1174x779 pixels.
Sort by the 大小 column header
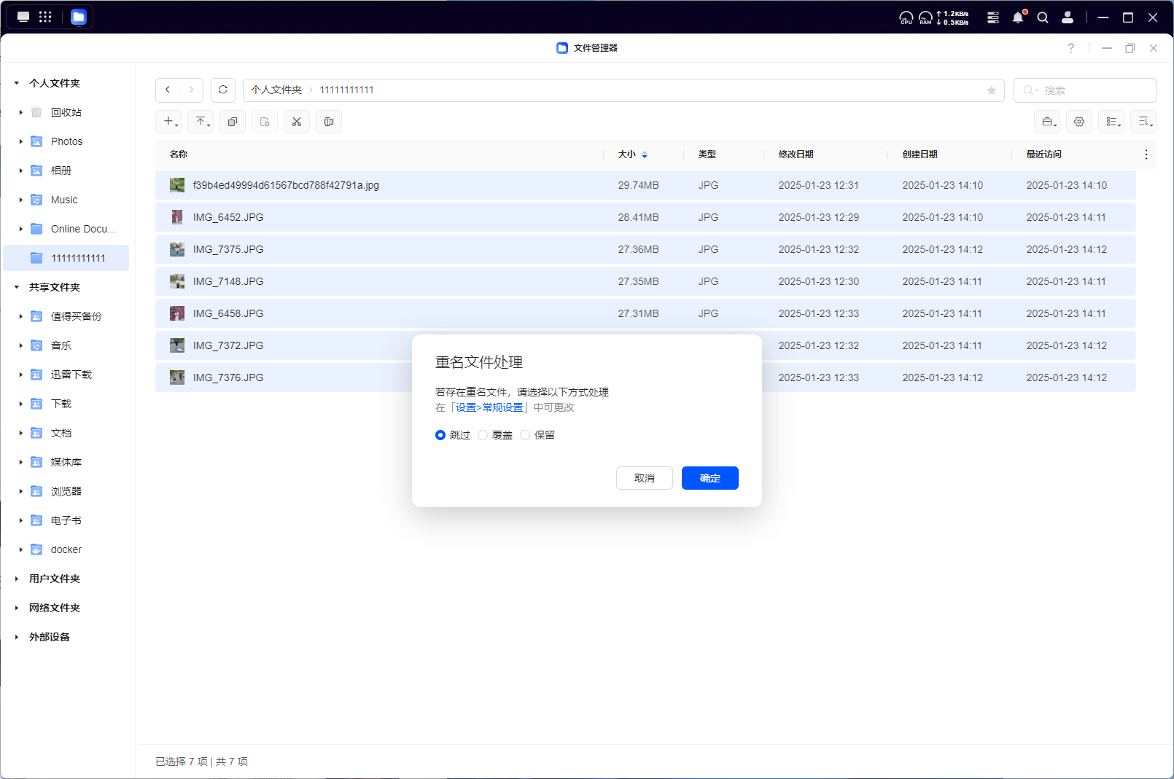[627, 154]
